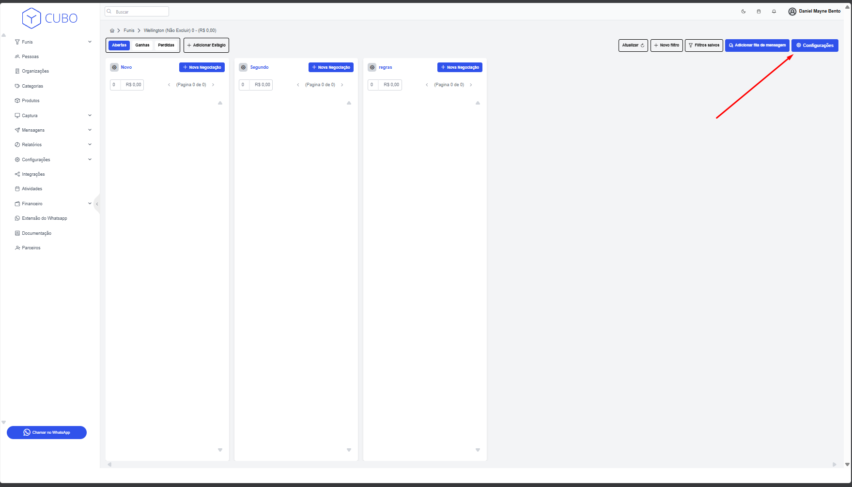
Task: Open notifications bell icon
Action: [x=774, y=12]
